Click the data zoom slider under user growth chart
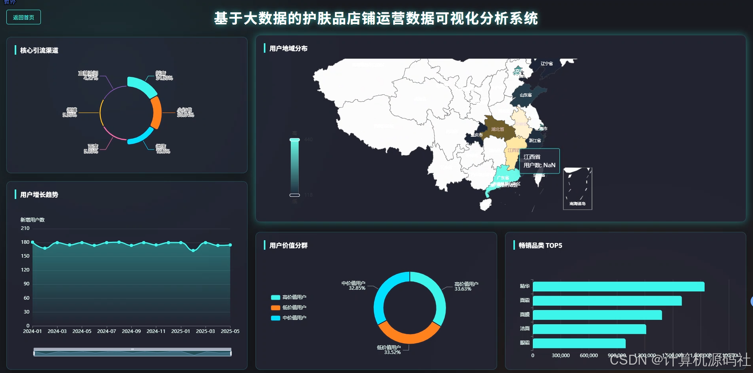Image resolution: width=753 pixels, height=373 pixels. [x=132, y=352]
